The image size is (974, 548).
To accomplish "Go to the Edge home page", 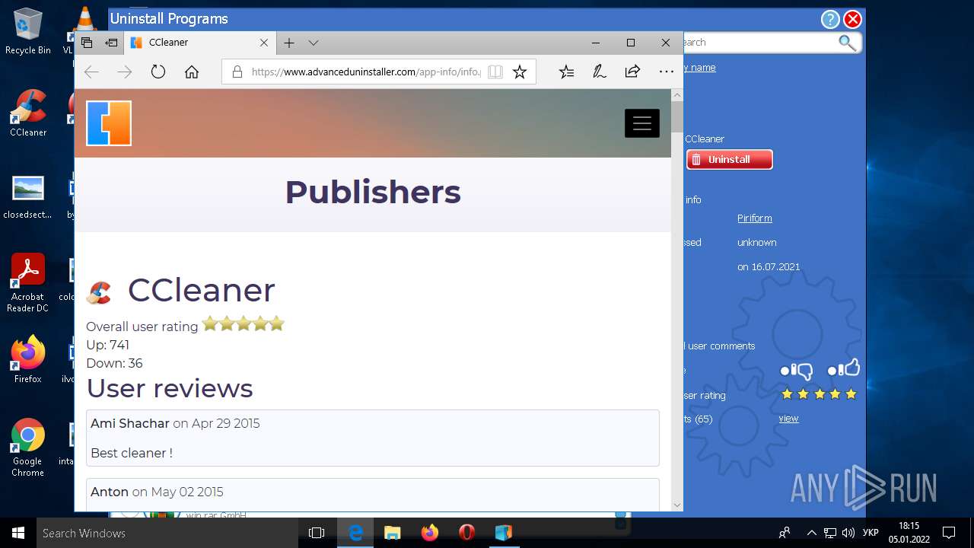I will click(x=192, y=72).
